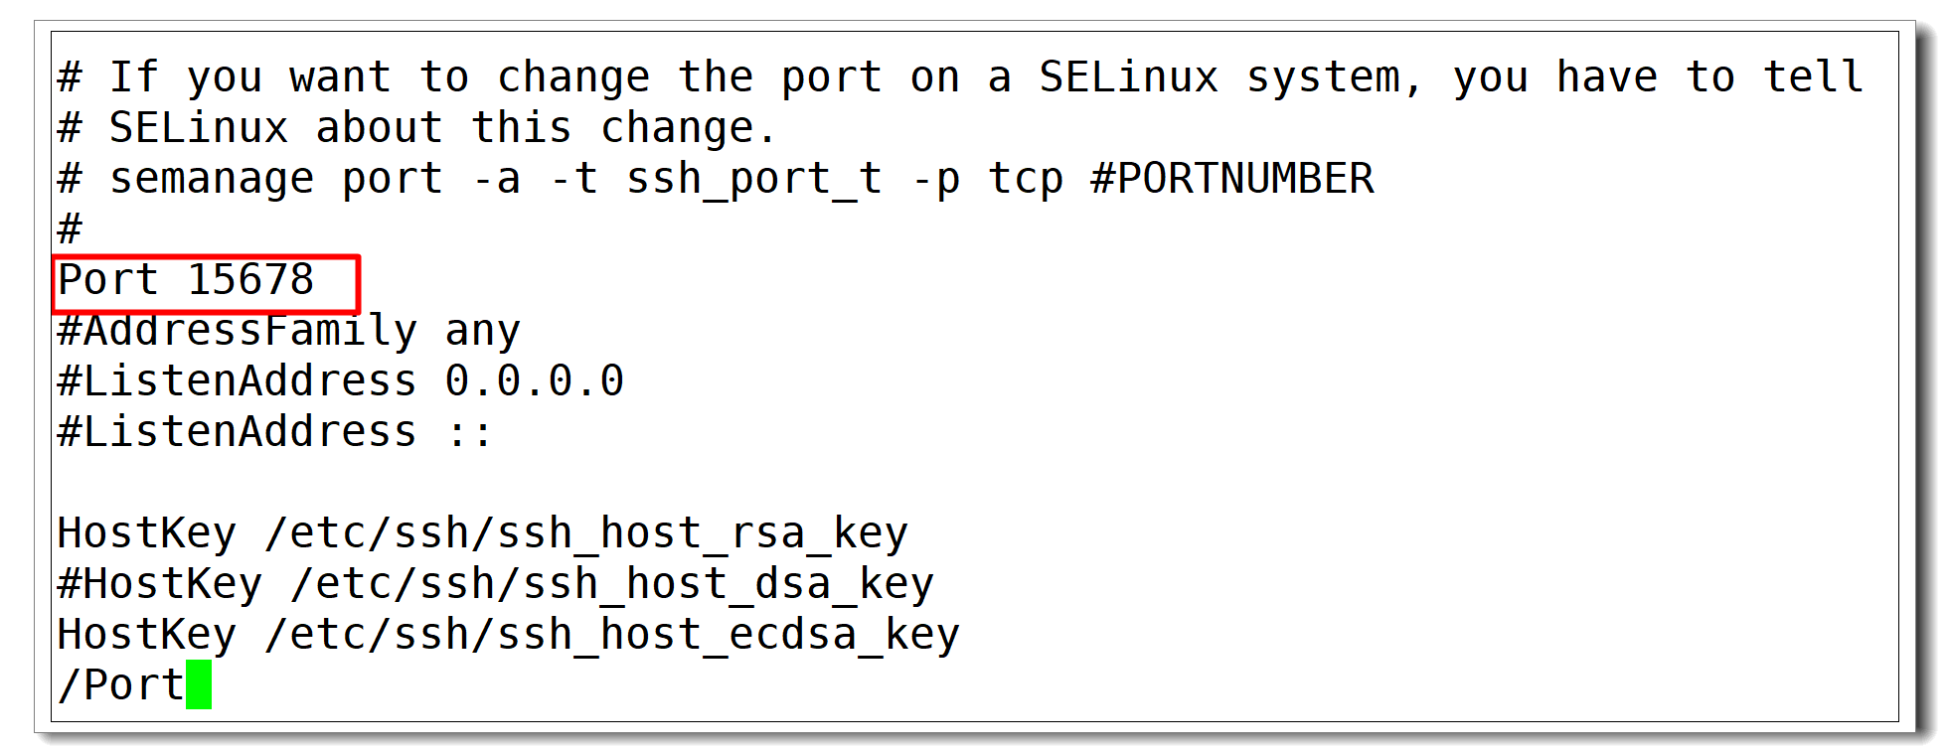Click the word SELinux in first comment
The image size is (1950, 753).
(1129, 77)
